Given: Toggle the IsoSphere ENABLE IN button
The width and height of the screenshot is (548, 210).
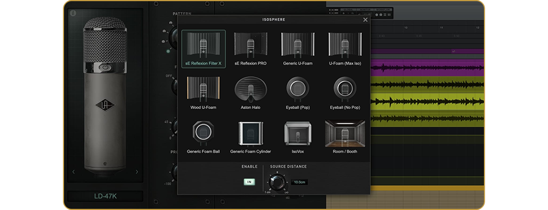Looking at the screenshot, I should [250, 182].
